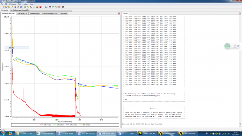242x136 pixels.
Task: Click the red Stop Current Run icon
Action: 41,7
